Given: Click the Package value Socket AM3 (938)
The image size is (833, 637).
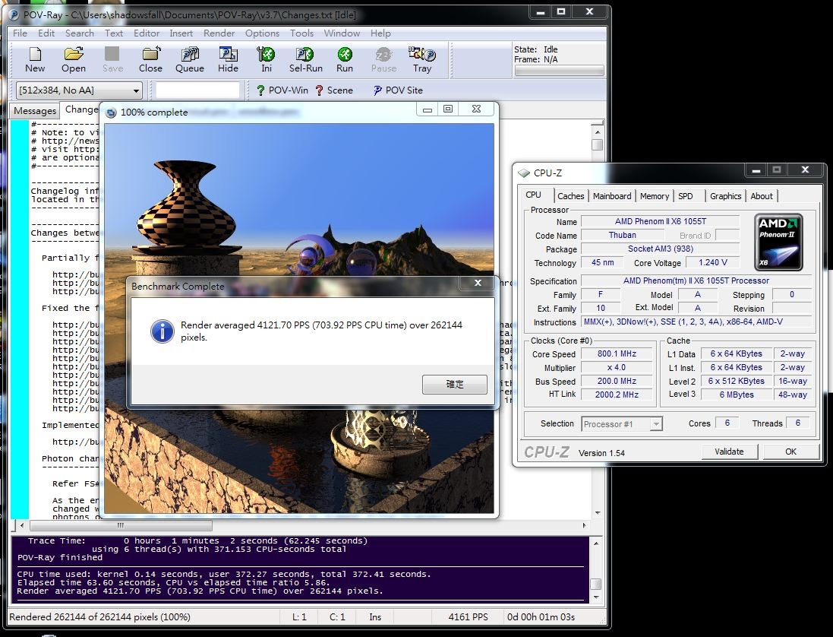Looking at the screenshot, I should [x=661, y=249].
